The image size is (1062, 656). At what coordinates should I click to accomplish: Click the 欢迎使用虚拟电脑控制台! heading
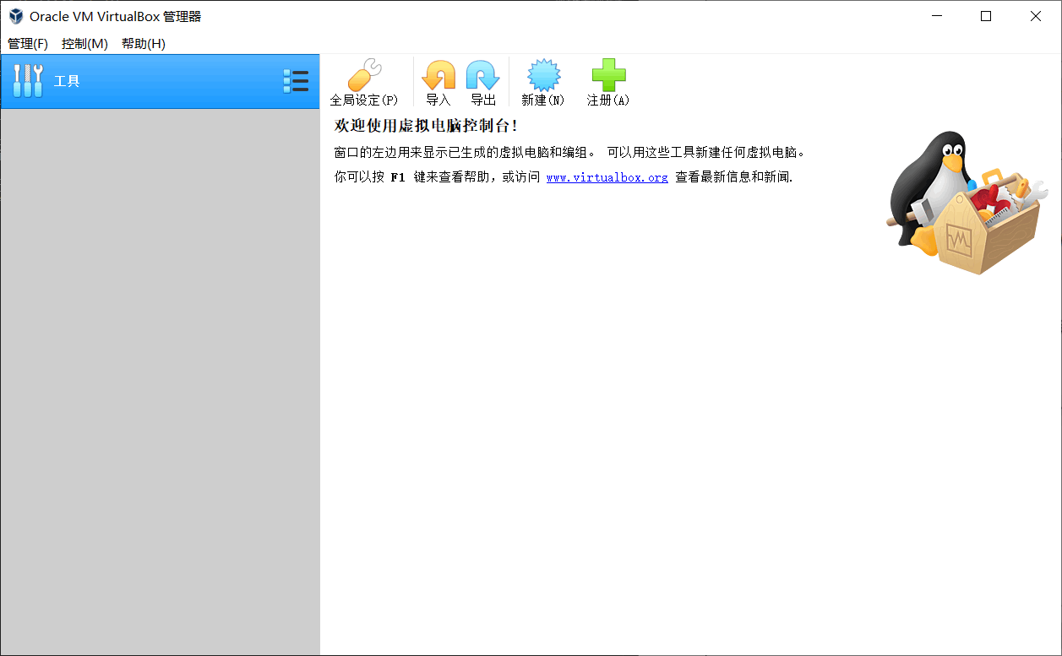point(426,126)
